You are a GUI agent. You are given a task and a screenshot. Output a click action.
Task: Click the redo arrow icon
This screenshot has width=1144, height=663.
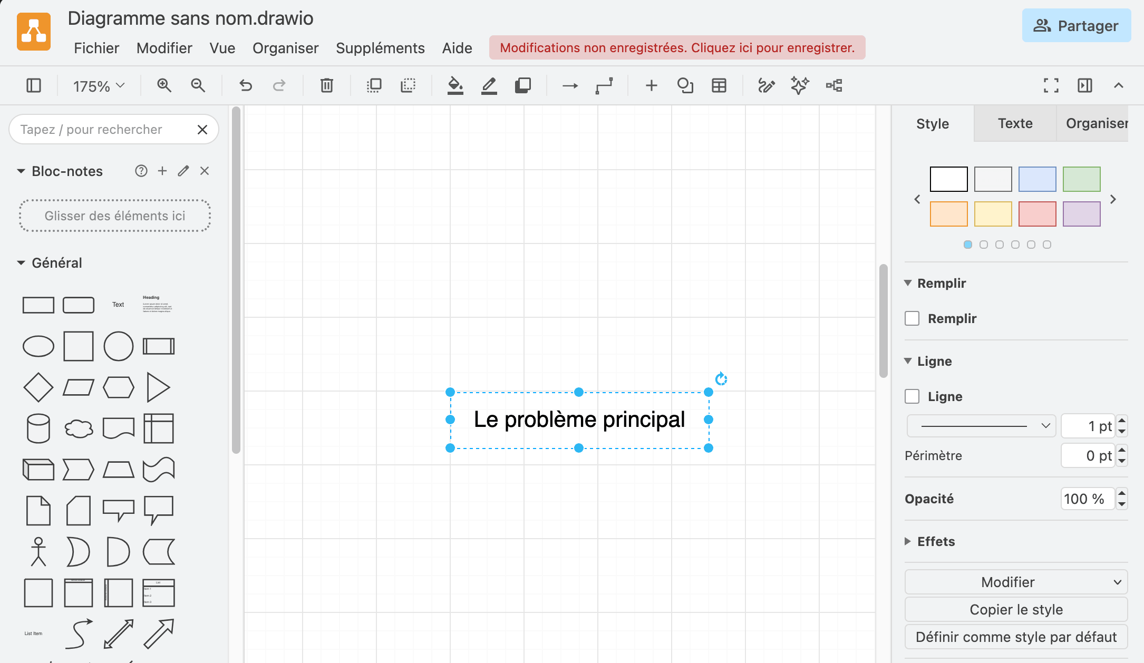coord(279,85)
